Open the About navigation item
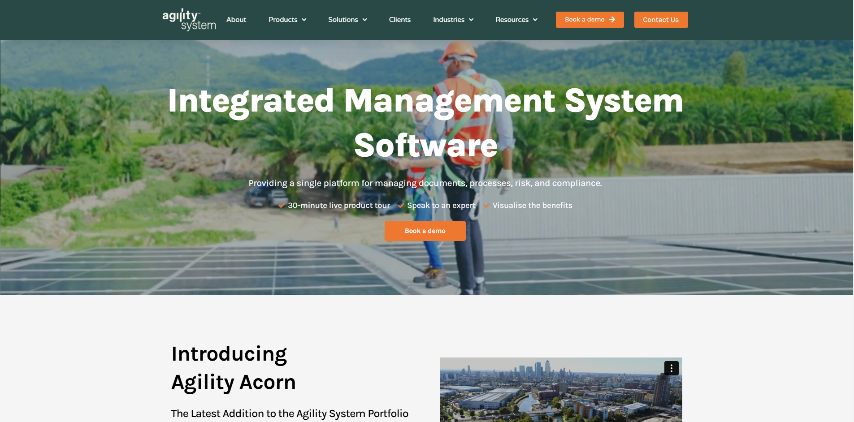Image resolution: width=854 pixels, height=422 pixels. [236, 19]
